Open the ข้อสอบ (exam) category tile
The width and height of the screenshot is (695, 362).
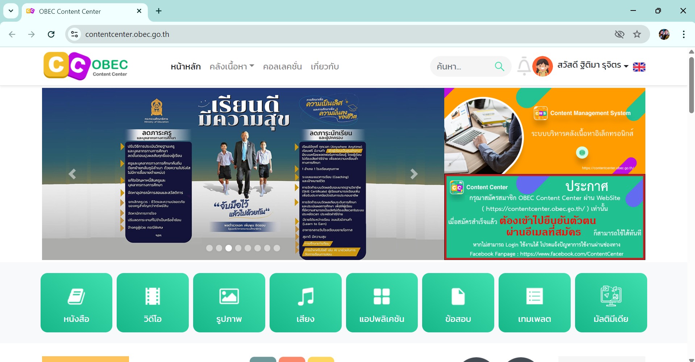tap(458, 302)
